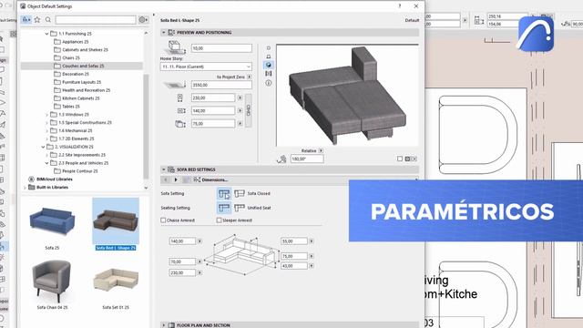Screen dimensions: 583x328
Task: Expand the 1.3 Windows 25 folder
Action: point(46,115)
